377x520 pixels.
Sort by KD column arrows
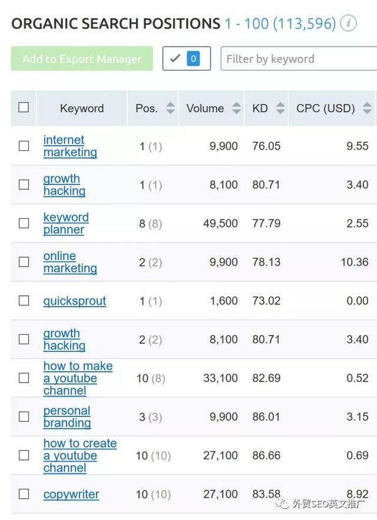point(280,108)
